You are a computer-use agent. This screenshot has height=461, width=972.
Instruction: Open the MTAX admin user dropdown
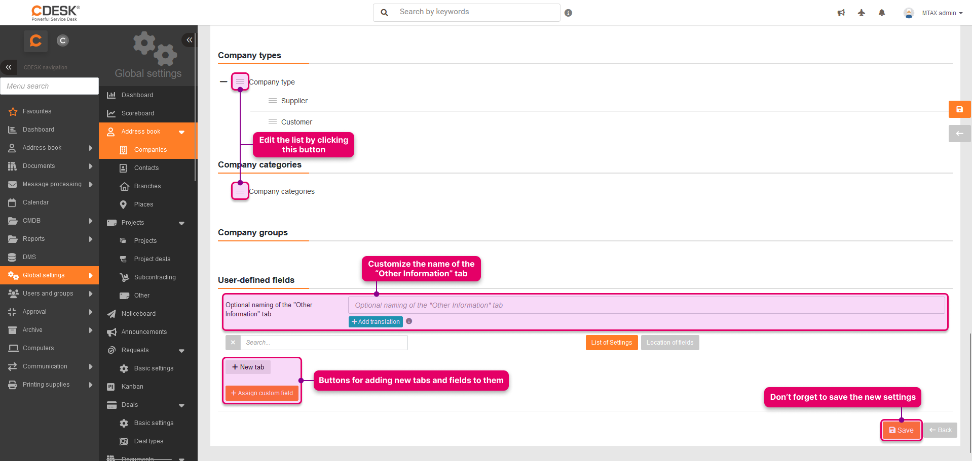[x=942, y=13]
